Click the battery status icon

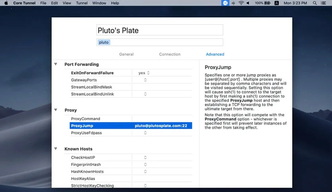point(267,3)
